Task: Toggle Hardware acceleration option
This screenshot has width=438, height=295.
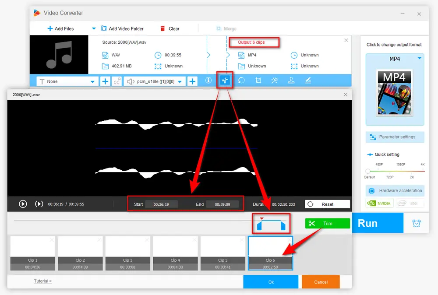Action: click(395, 191)
